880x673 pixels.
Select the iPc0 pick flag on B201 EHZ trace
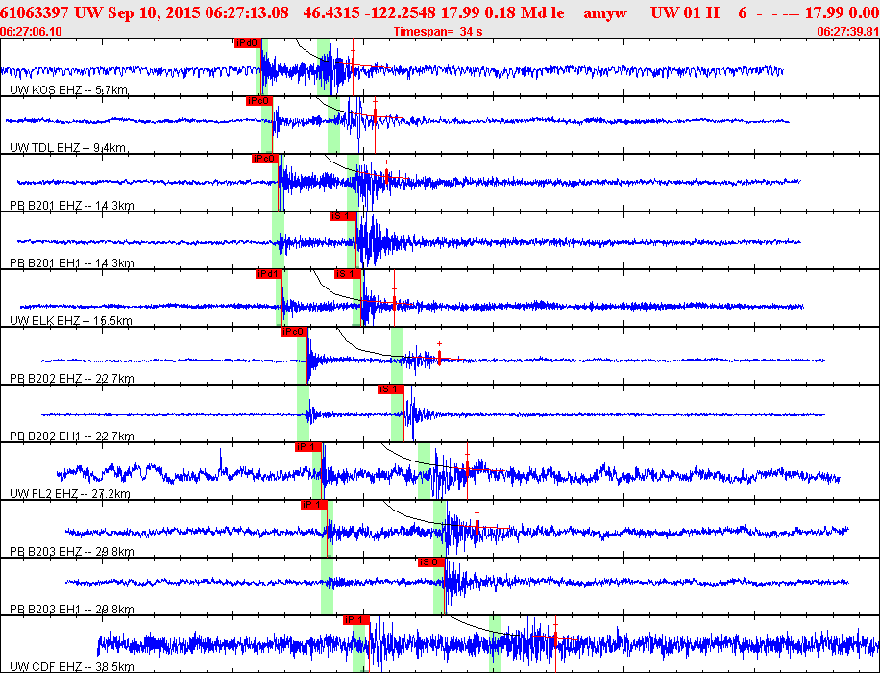coord(265,159)
